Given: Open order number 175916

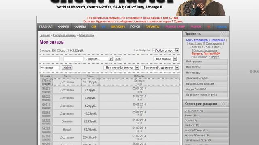Looking at the screenshot, I should 46,81.
